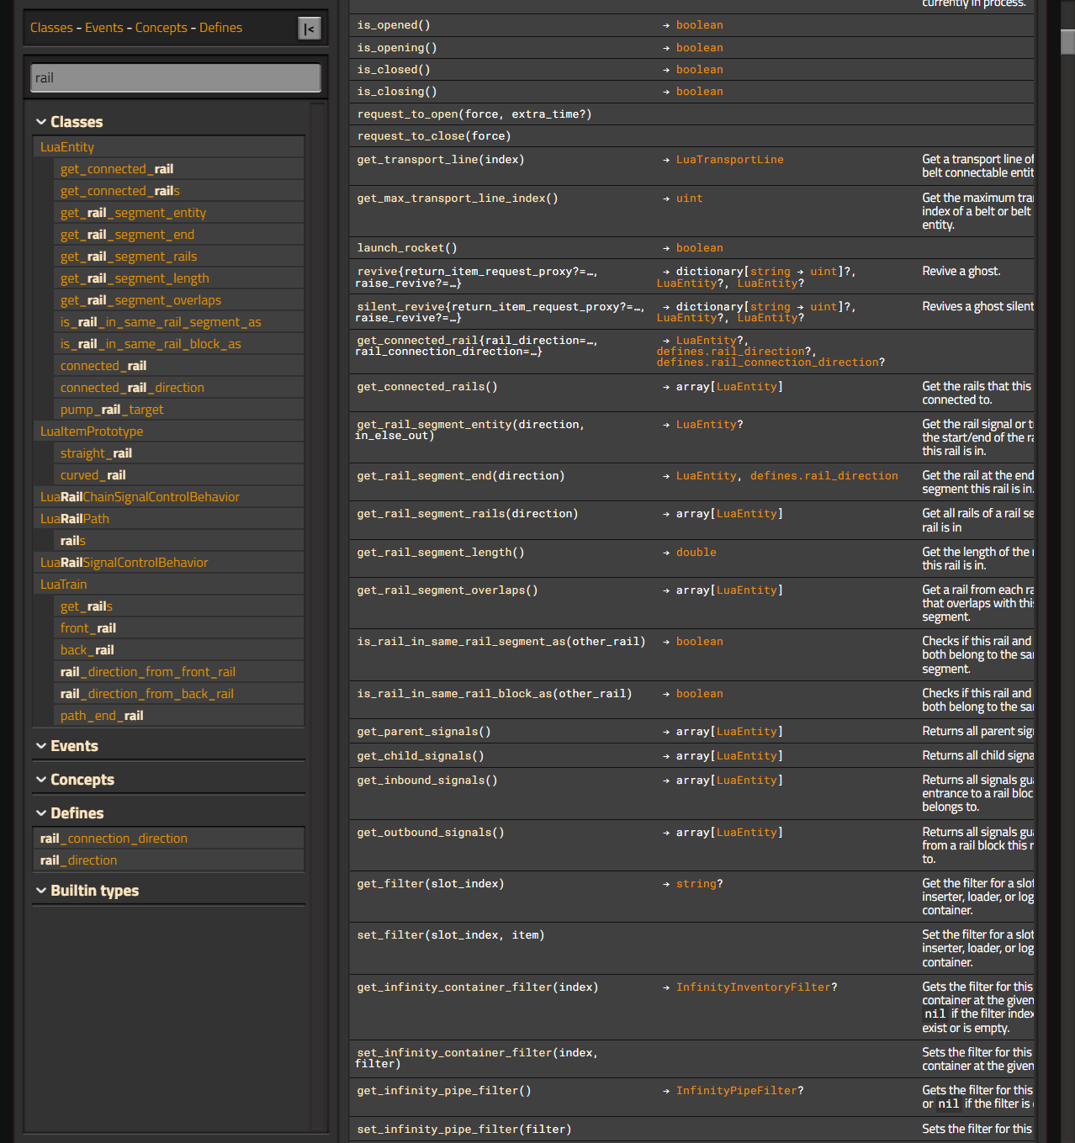Screen dimensions: 1075x1143
Task: Click get_transport_line(index) method
Action: [441, 160]
